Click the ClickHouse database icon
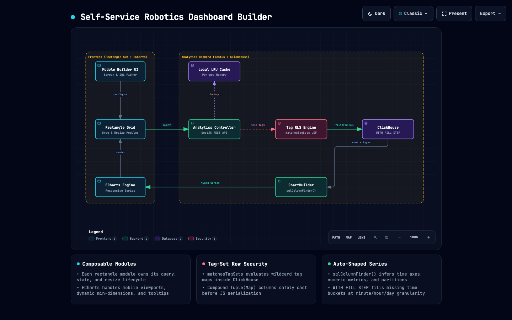This screenshot has width=512, height=320. tap(366, 123)
